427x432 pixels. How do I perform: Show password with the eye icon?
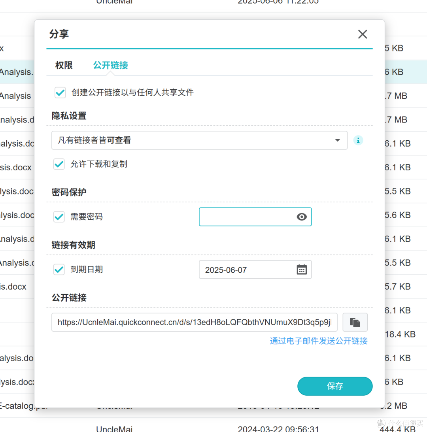click(302, 217)
